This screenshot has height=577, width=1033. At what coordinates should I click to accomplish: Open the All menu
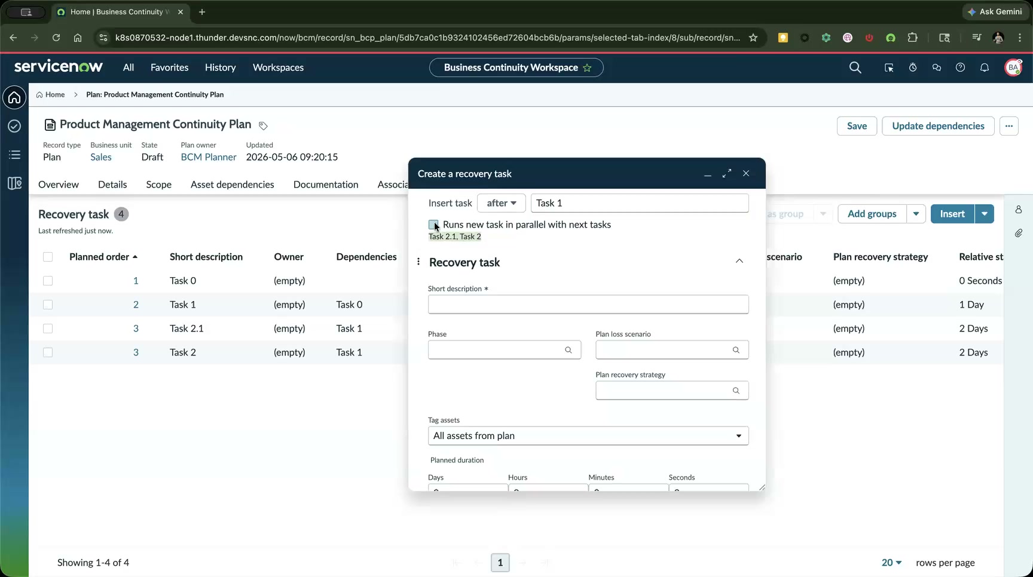[129, 67]
